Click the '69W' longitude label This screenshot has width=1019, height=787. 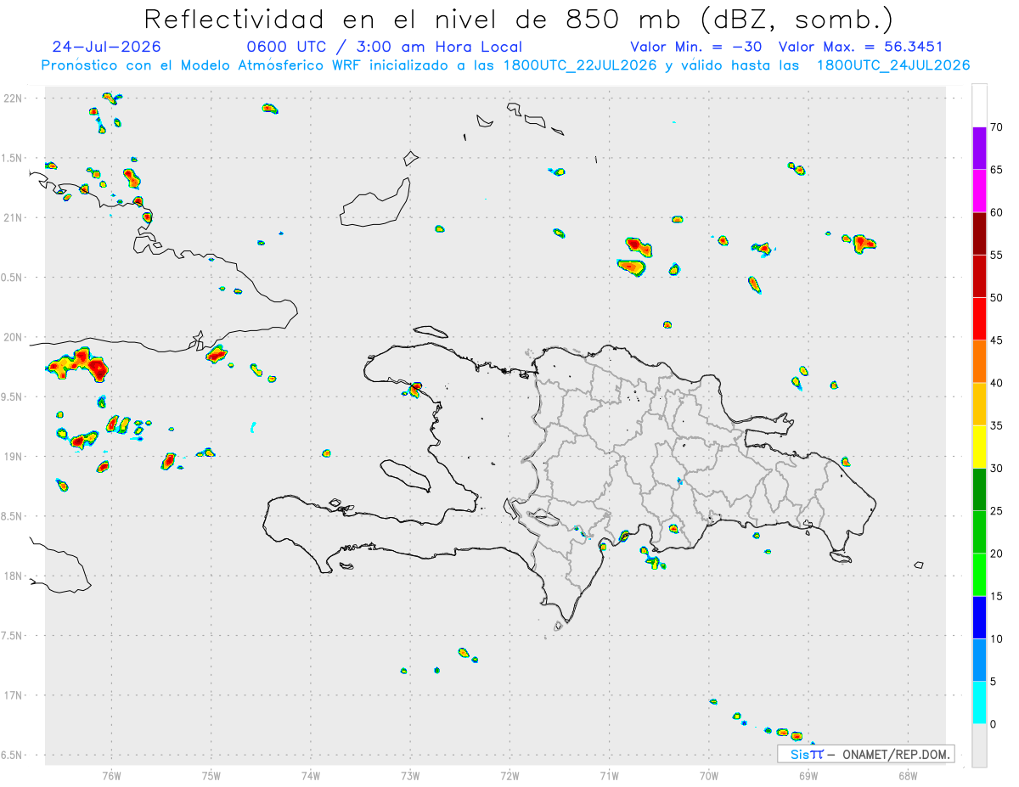808,777
